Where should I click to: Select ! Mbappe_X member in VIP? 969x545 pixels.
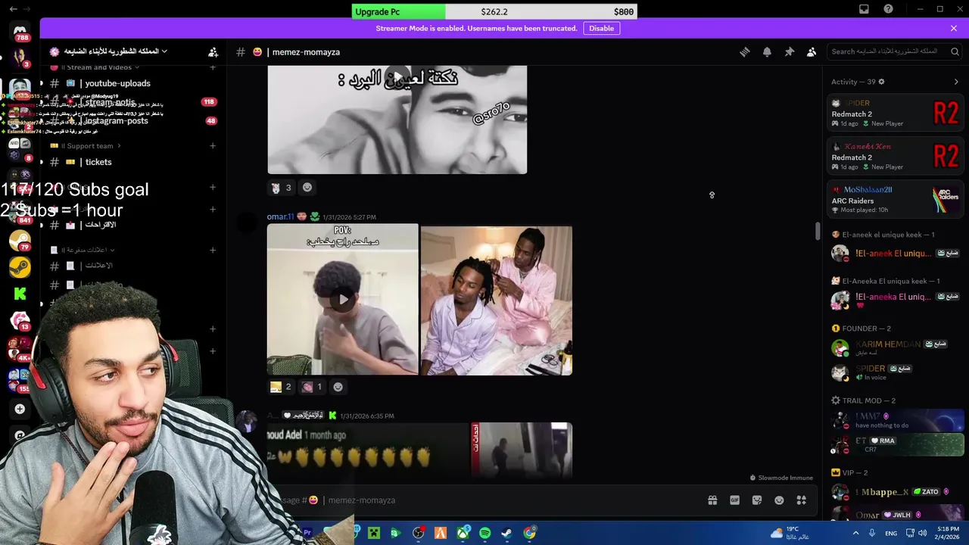click(x=896, y=492)
